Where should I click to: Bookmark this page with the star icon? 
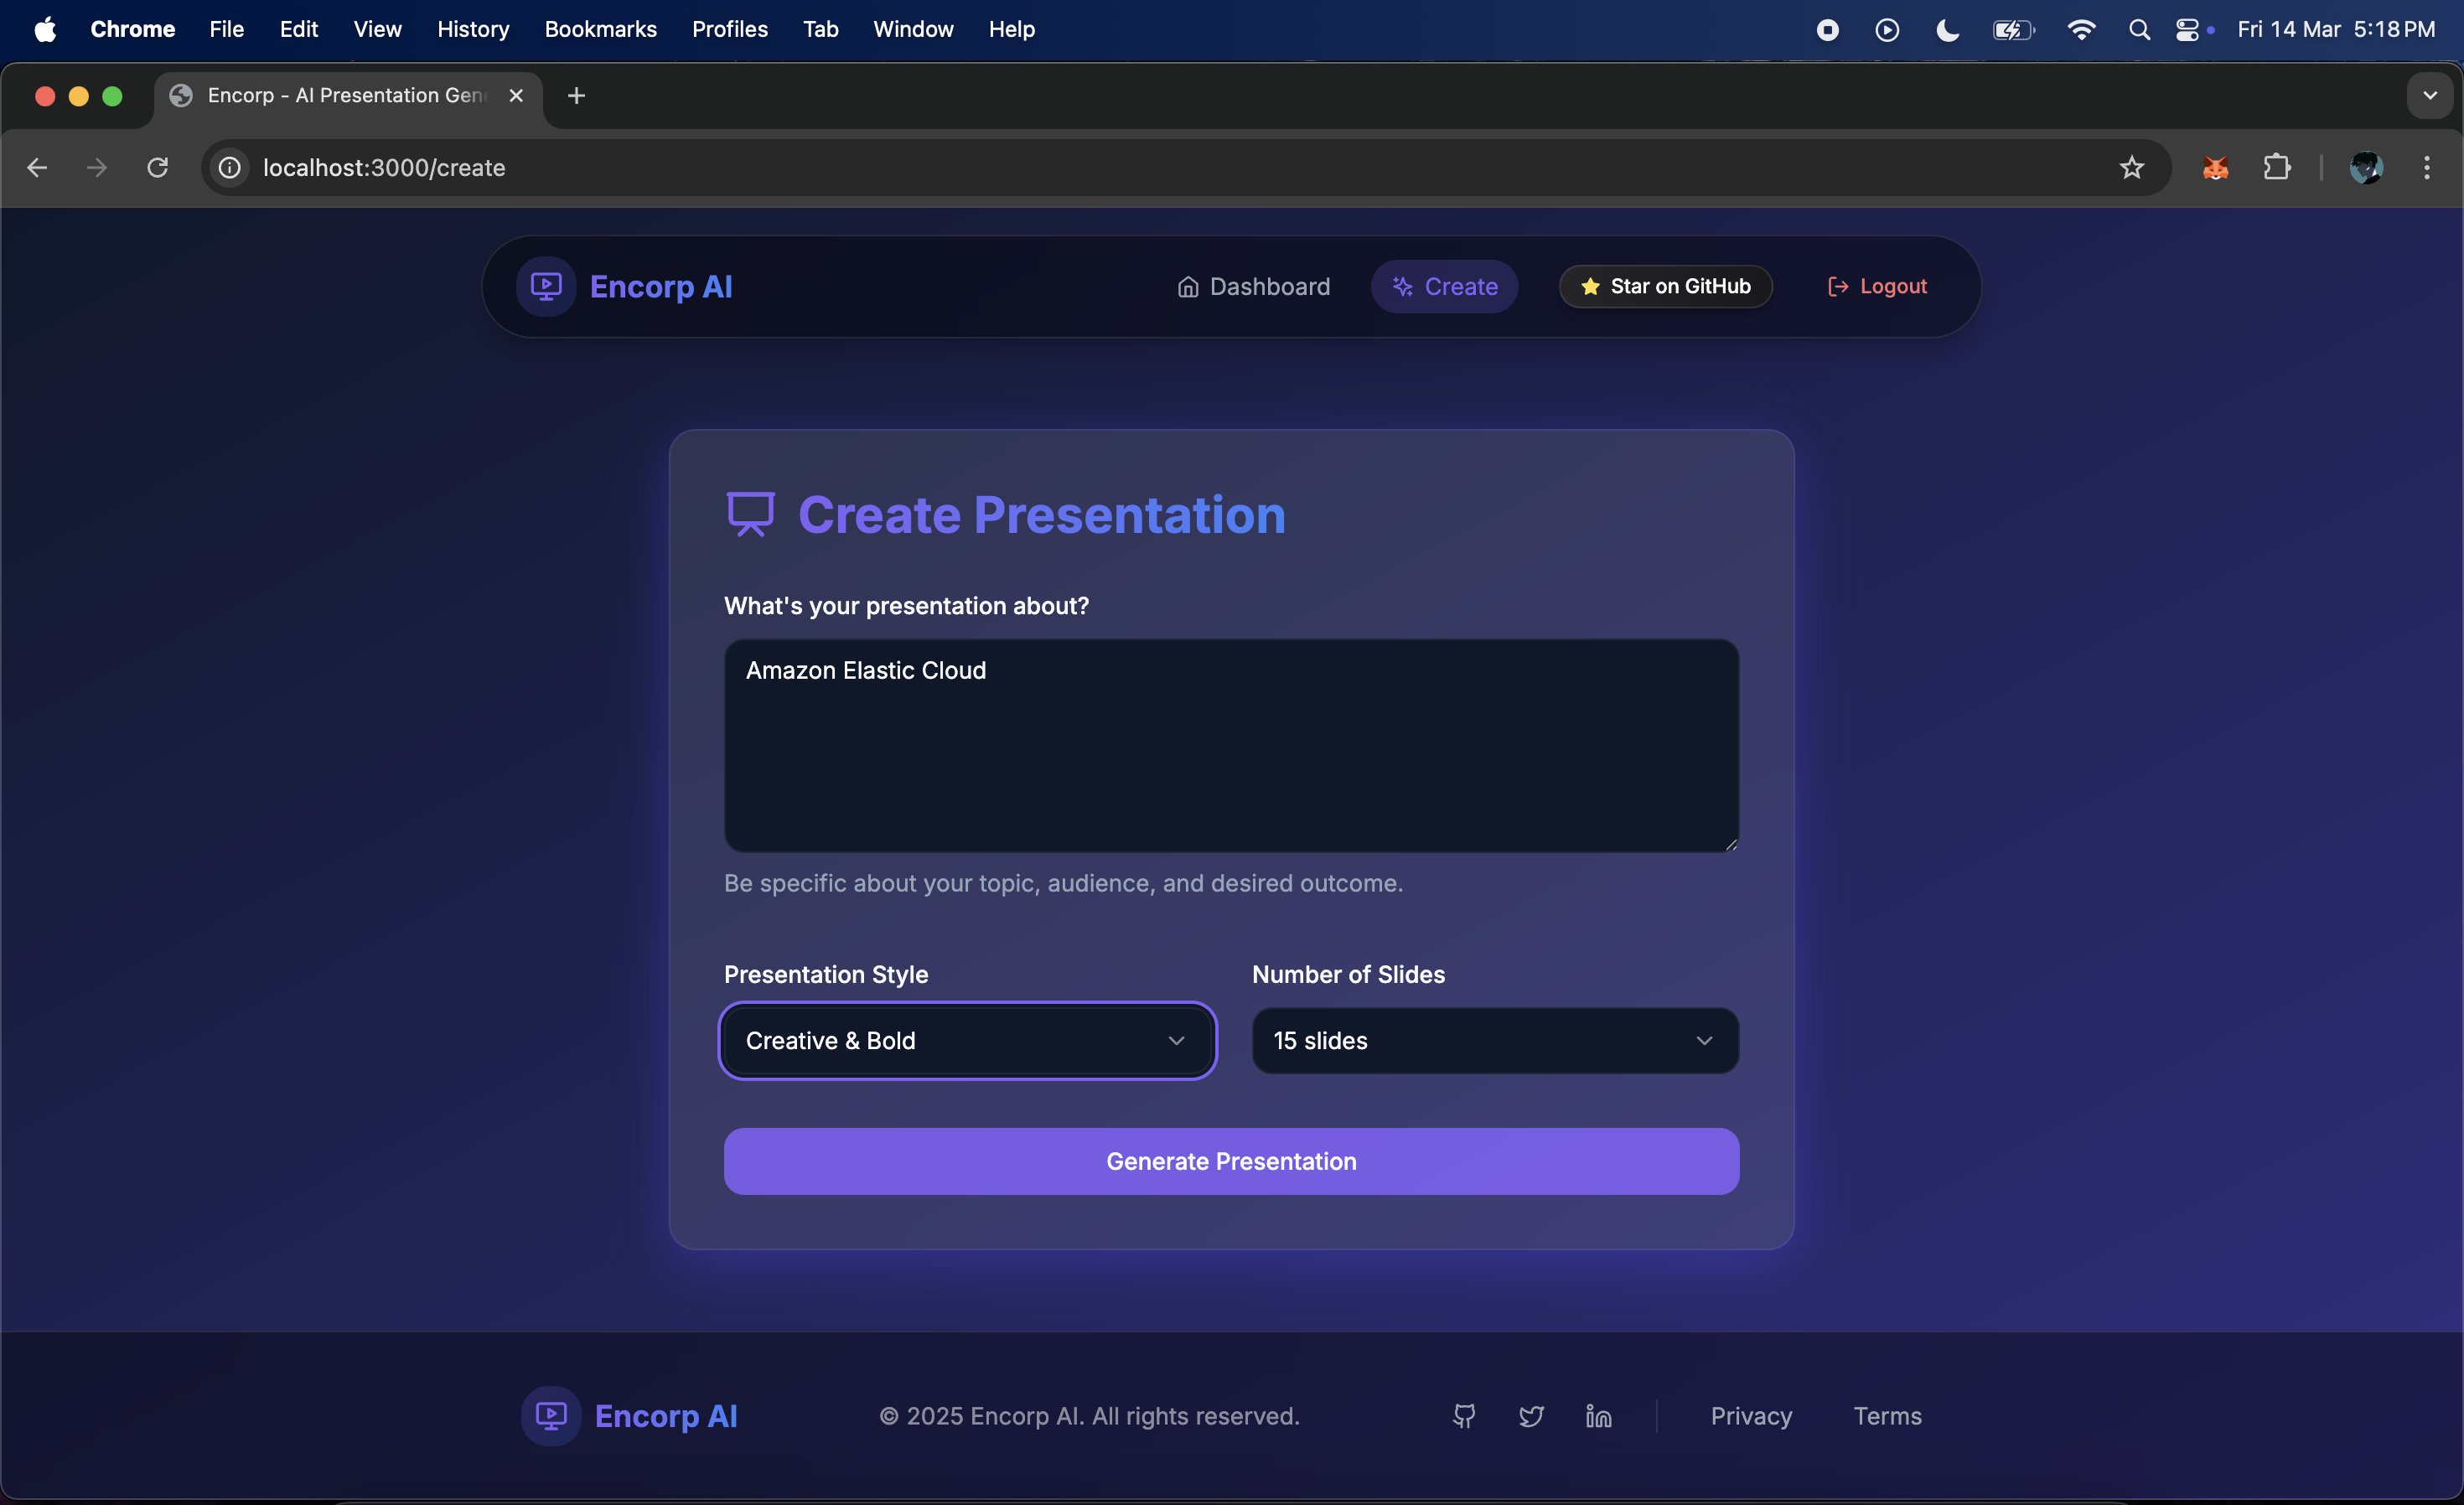pyautogui.click(x=2131, y=168)
